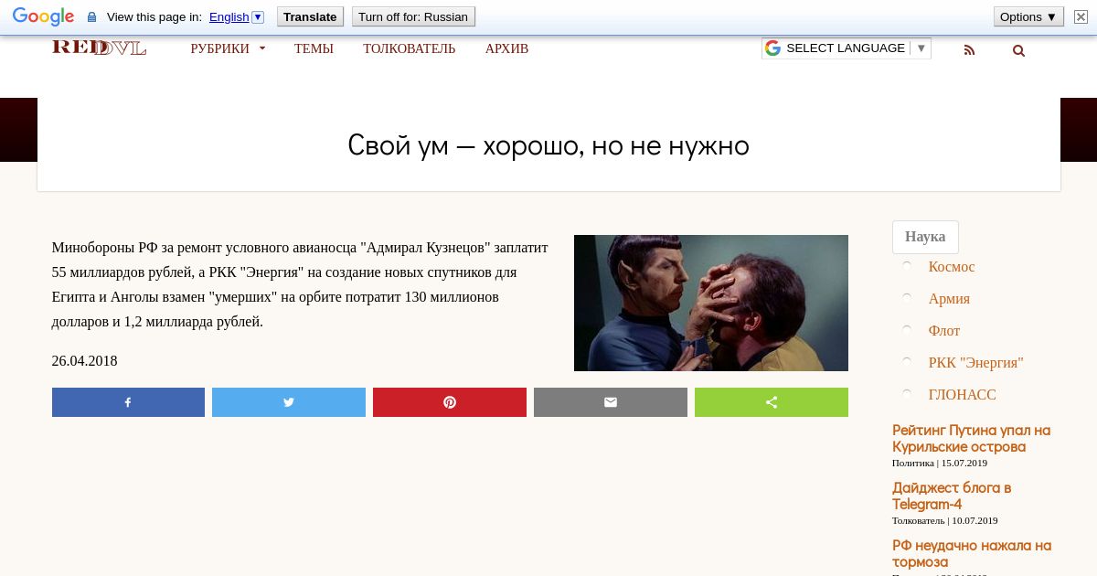This screenshot has height=576, width=1097.
Task: Pin article on Pinterest
Action: pyautogui.click(x=450, y=402)
